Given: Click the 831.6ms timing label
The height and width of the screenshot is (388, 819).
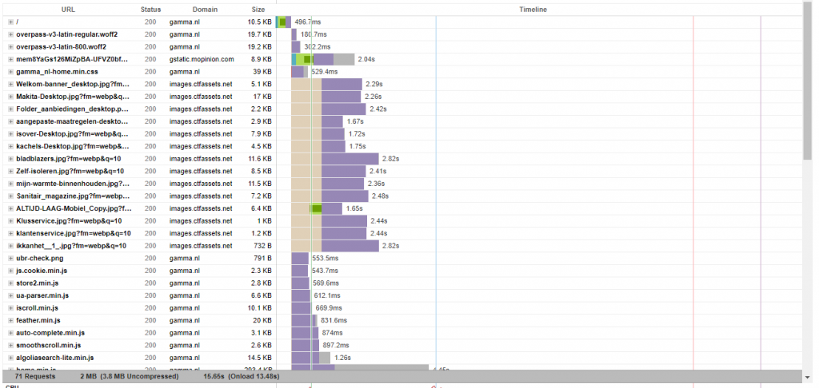Looking at the screenshot, I should (334, 320).
